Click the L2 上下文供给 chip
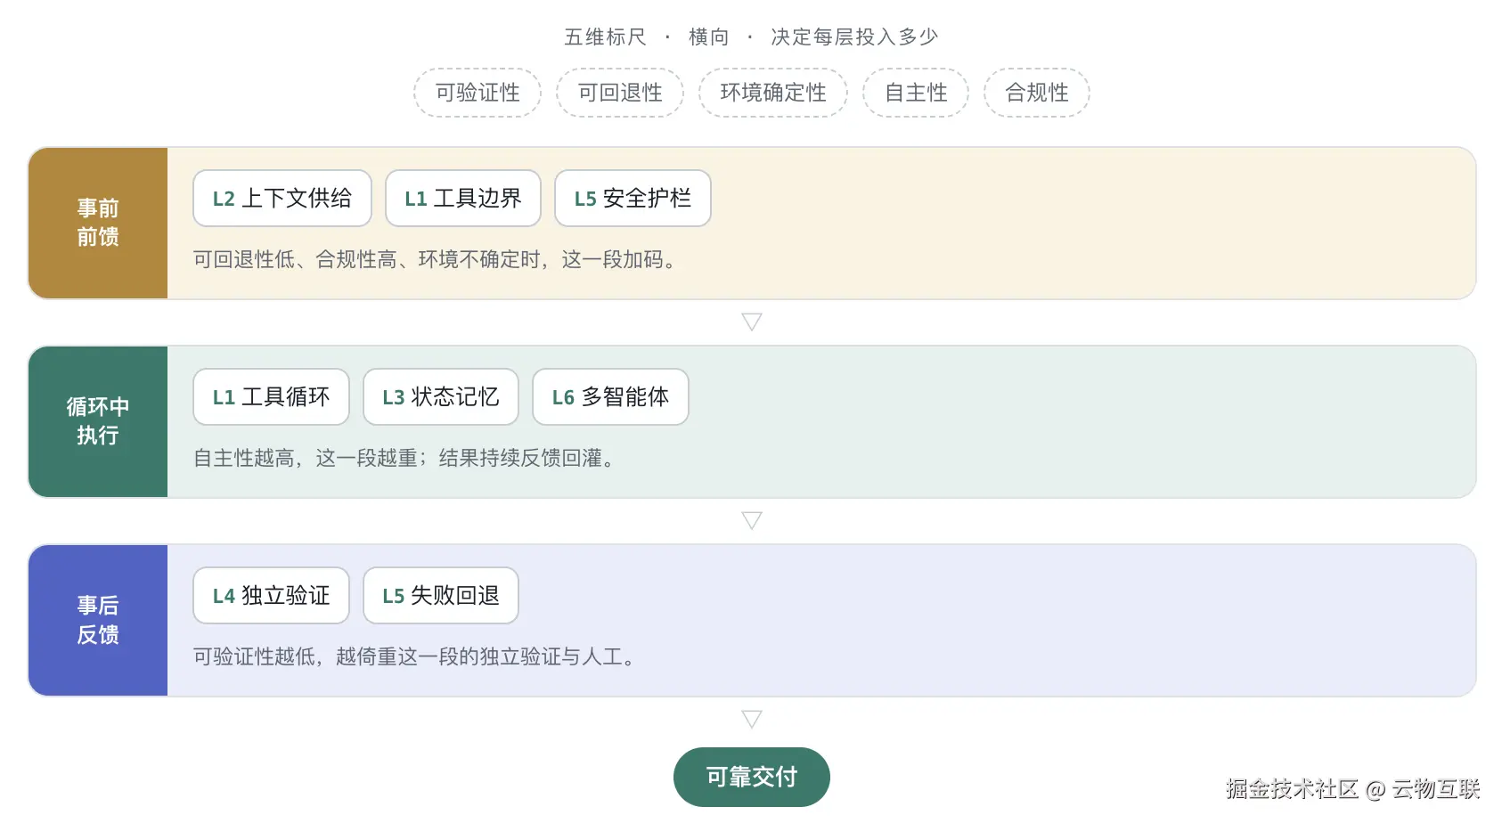This screenshot has width=1502, height=823. [282, 199]
